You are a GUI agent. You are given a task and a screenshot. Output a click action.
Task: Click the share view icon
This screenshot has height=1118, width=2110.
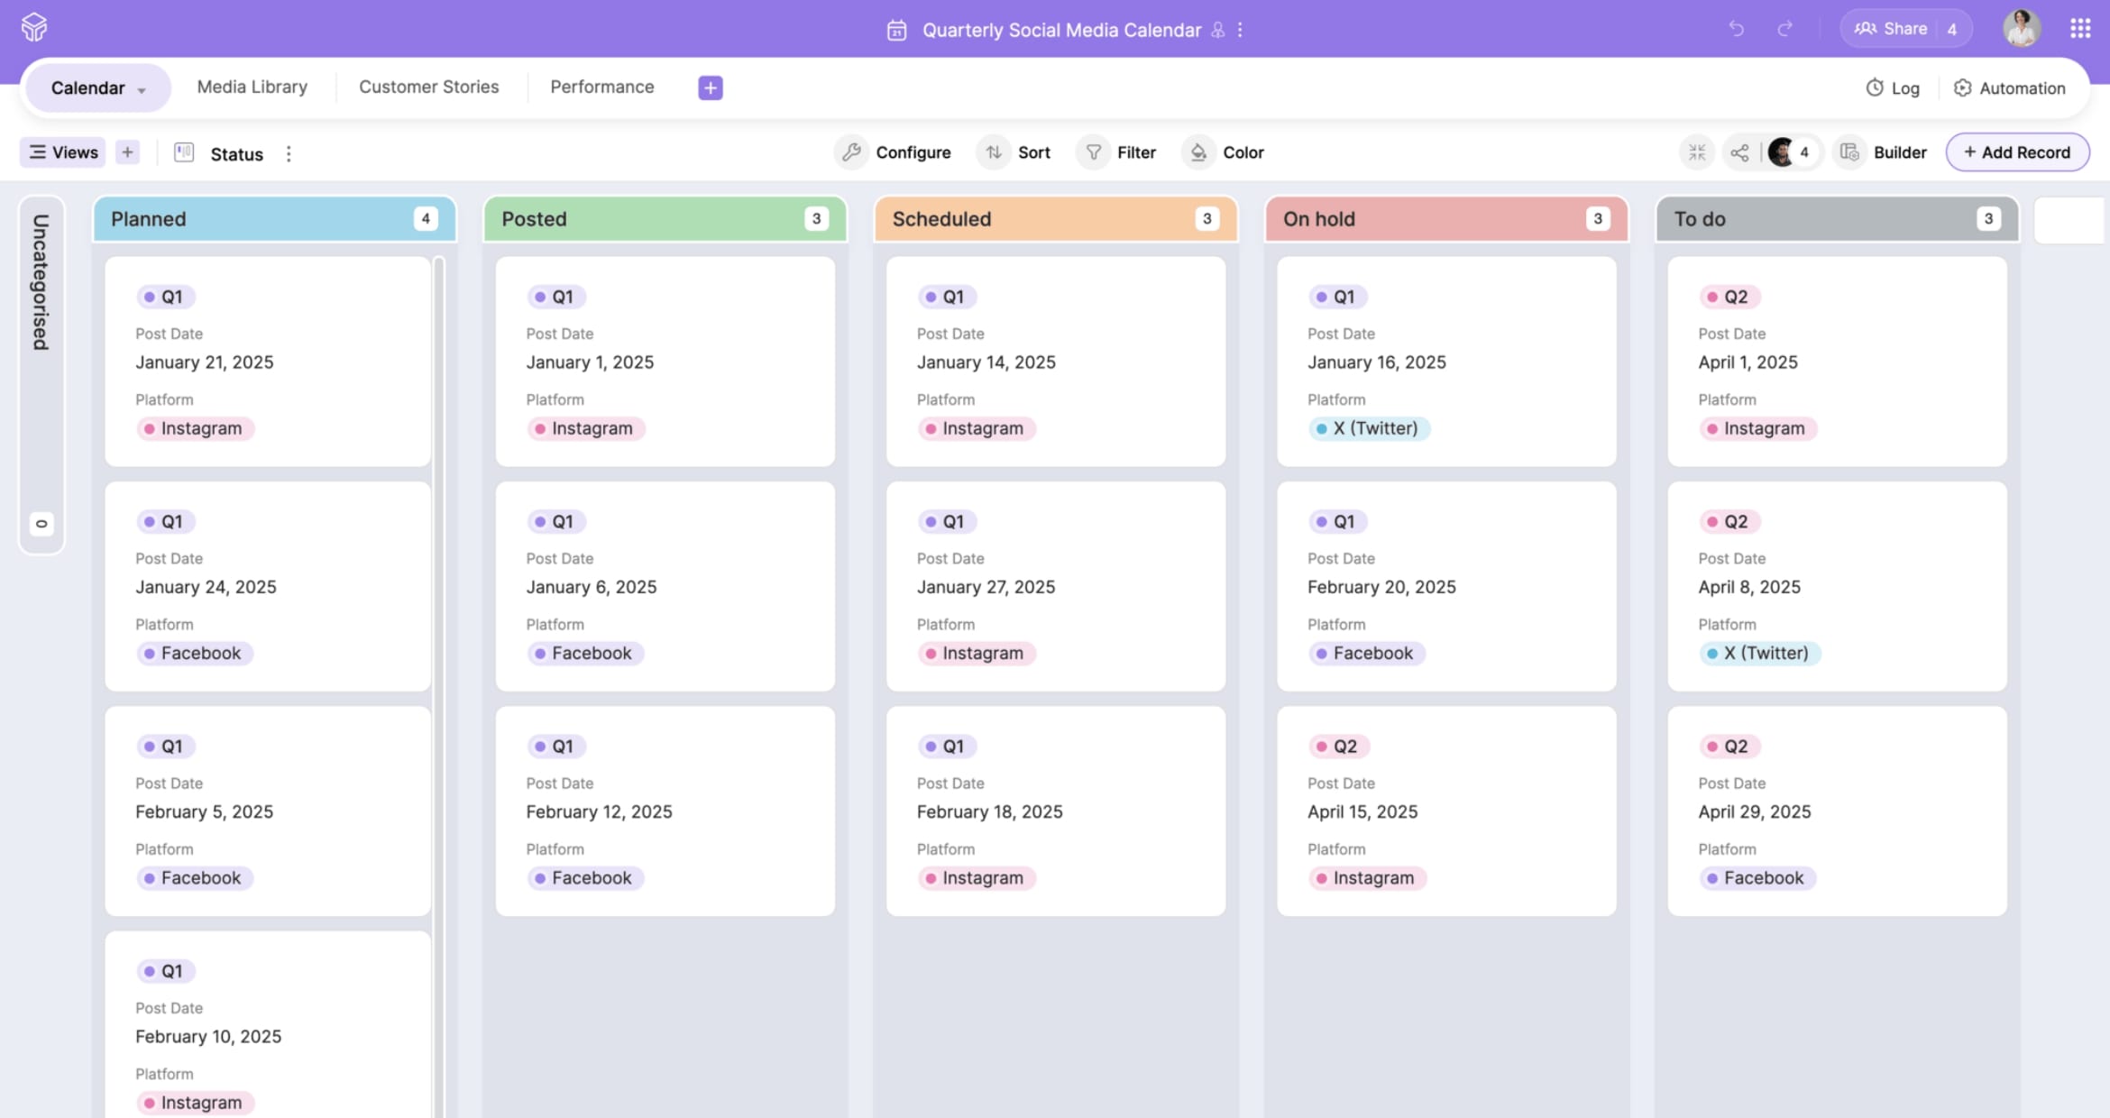click(1739, 152)
